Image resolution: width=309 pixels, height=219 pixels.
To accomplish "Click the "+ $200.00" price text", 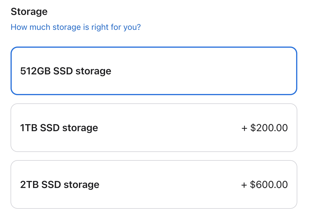I will pos(265,128).
